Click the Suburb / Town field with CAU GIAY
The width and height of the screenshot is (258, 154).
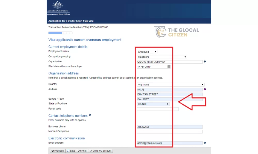(170, 99)
